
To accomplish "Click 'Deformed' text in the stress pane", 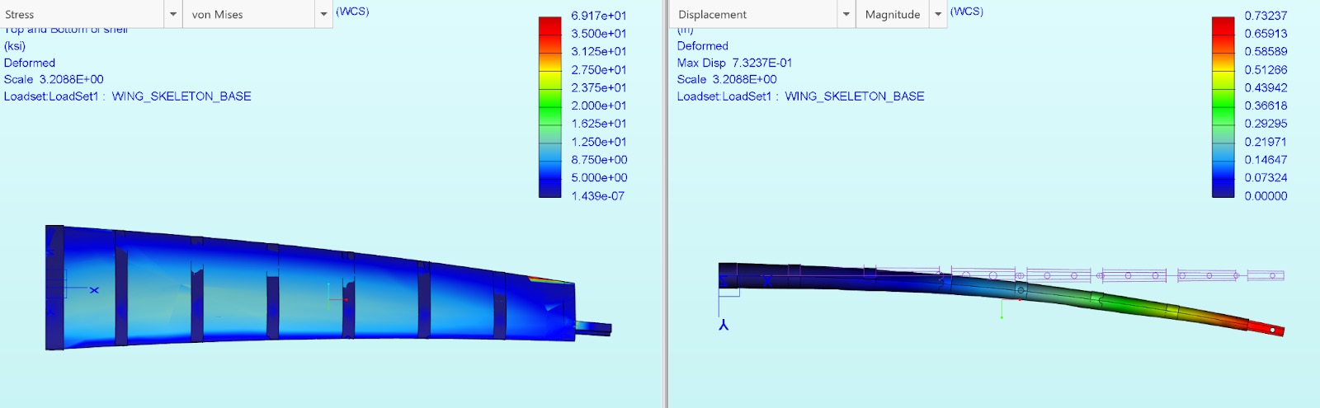I will (30, 63).
